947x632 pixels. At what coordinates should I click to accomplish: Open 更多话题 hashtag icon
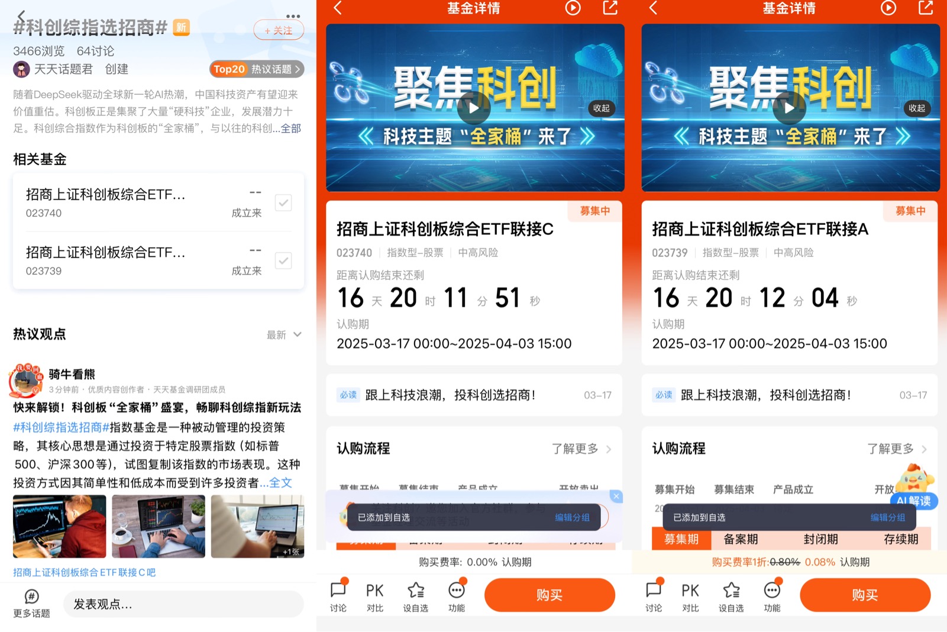32,604
